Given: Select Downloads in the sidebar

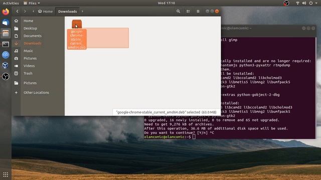Looking at the screenshot, I should pos(32,43).
